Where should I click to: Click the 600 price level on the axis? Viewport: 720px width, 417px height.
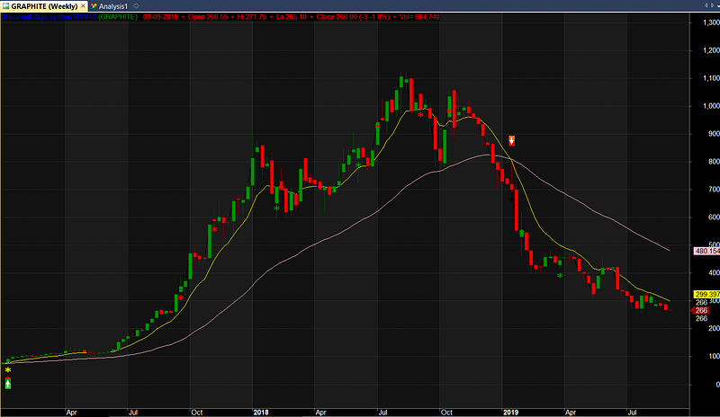714,217
